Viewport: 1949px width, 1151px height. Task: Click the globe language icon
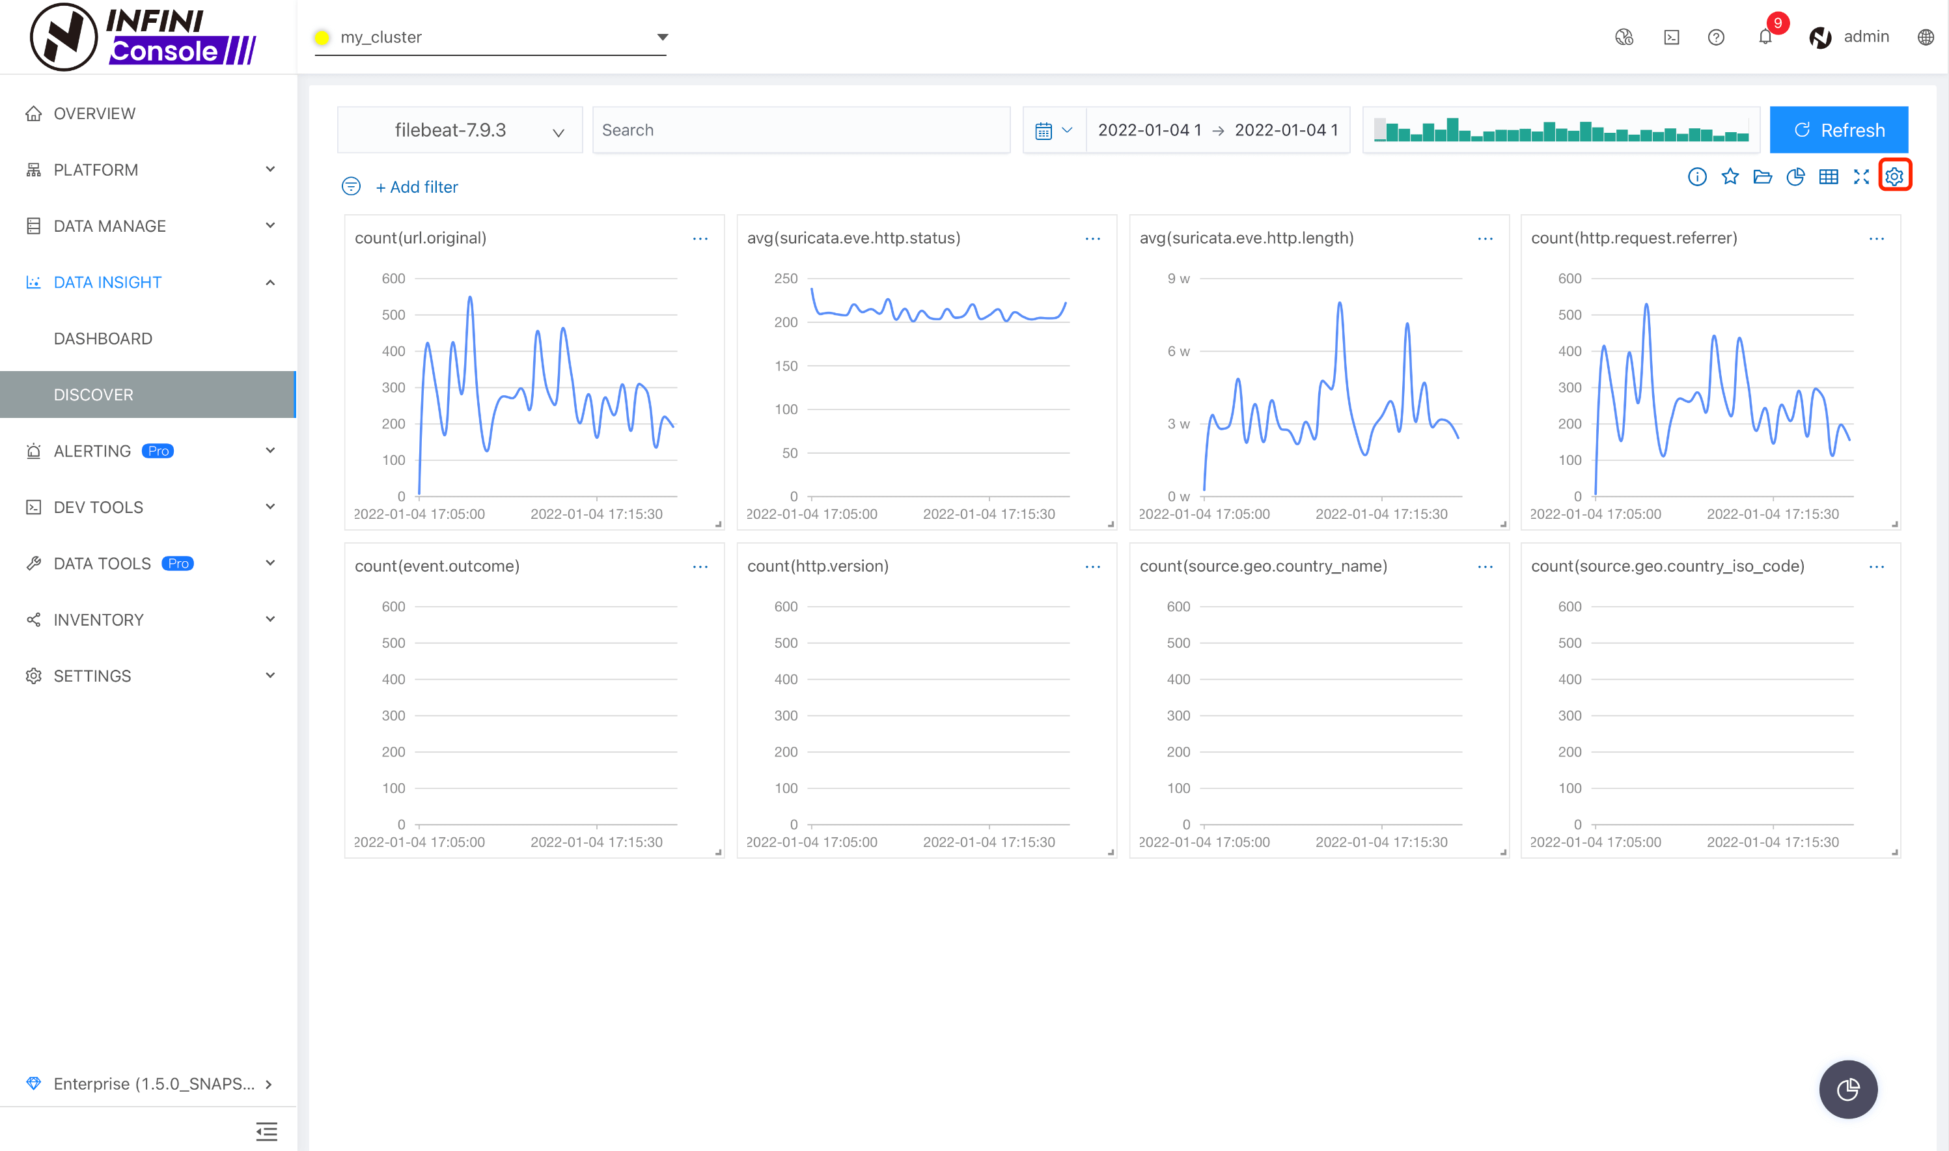[x=1925, y=36]
